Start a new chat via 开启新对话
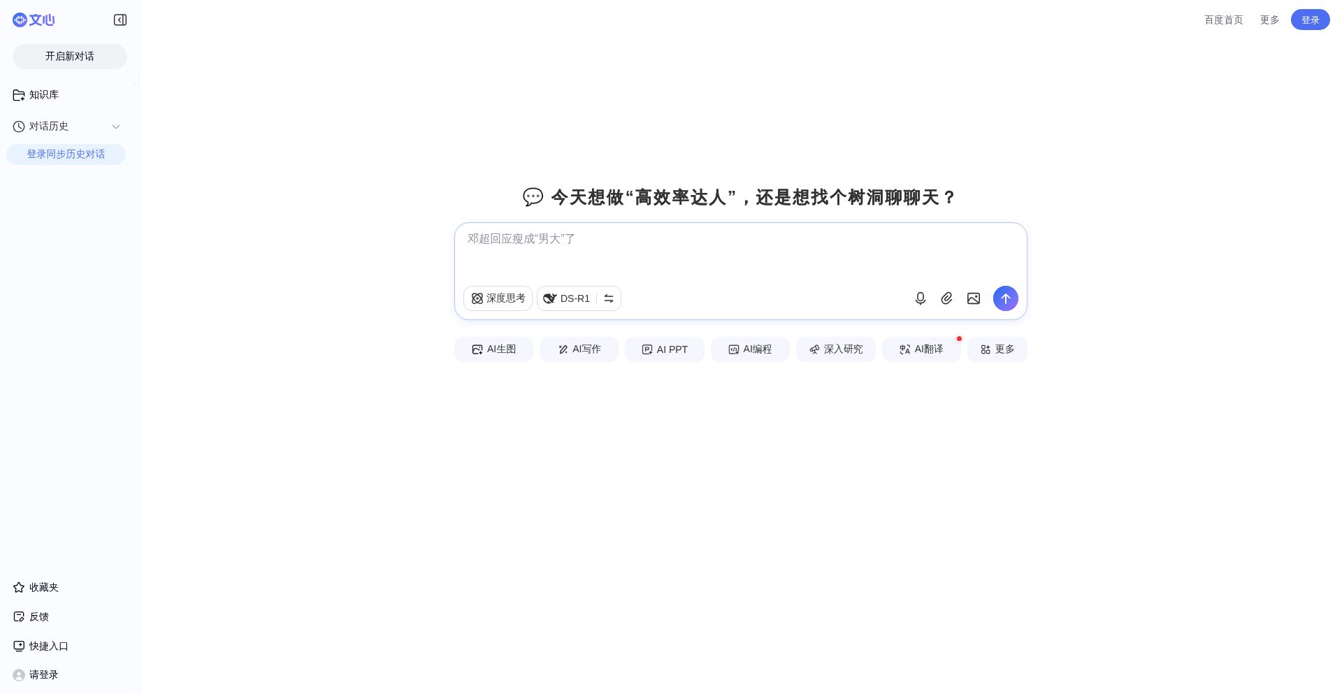 click(x=69, y=56)
